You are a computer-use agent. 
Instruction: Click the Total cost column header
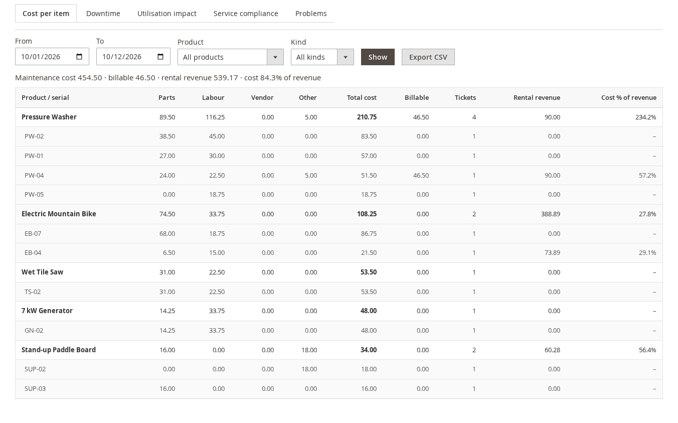tap(362, 98)
